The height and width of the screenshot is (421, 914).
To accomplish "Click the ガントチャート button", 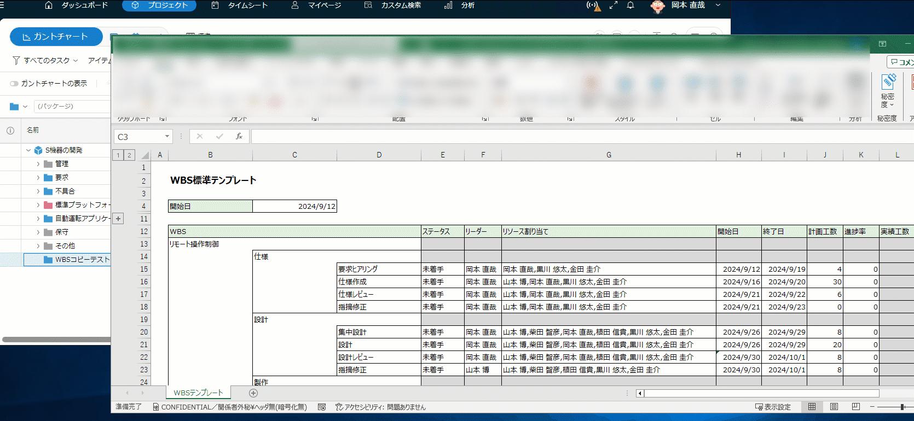I will coord(56,37).
